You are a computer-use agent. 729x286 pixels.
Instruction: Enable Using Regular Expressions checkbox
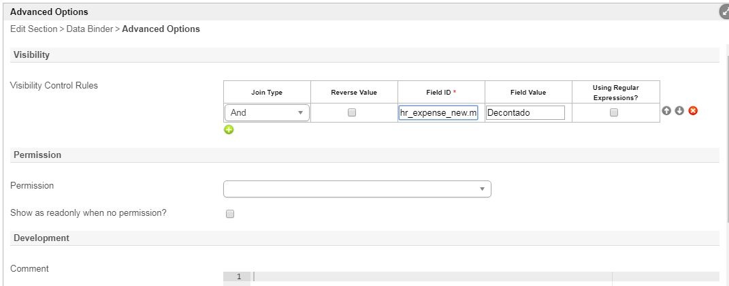point(614,113)
